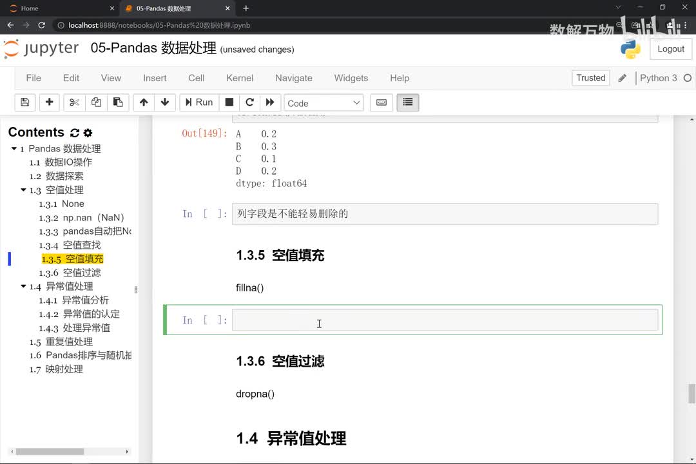
Task: Toggle the table of contents sidebar button
Action: 407,102
